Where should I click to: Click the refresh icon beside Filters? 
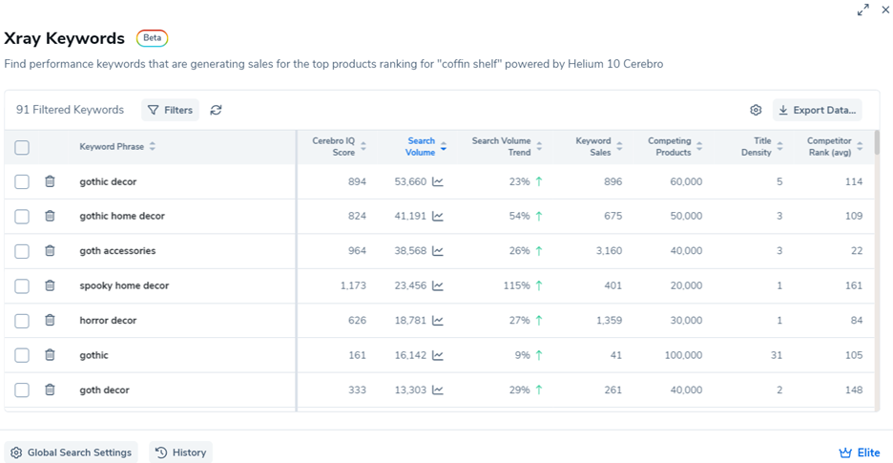point(217,110)
